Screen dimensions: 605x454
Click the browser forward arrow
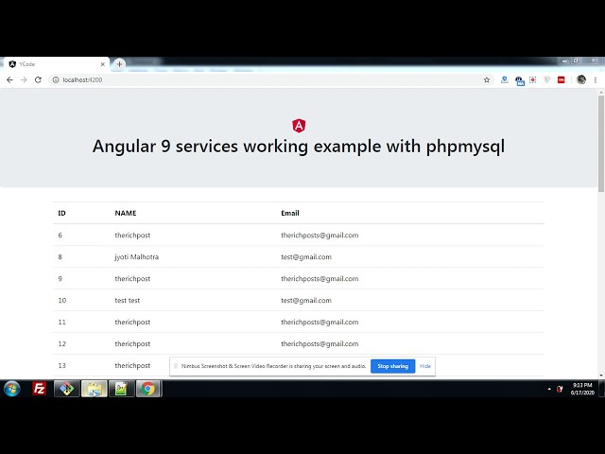[x=24, y=79]
